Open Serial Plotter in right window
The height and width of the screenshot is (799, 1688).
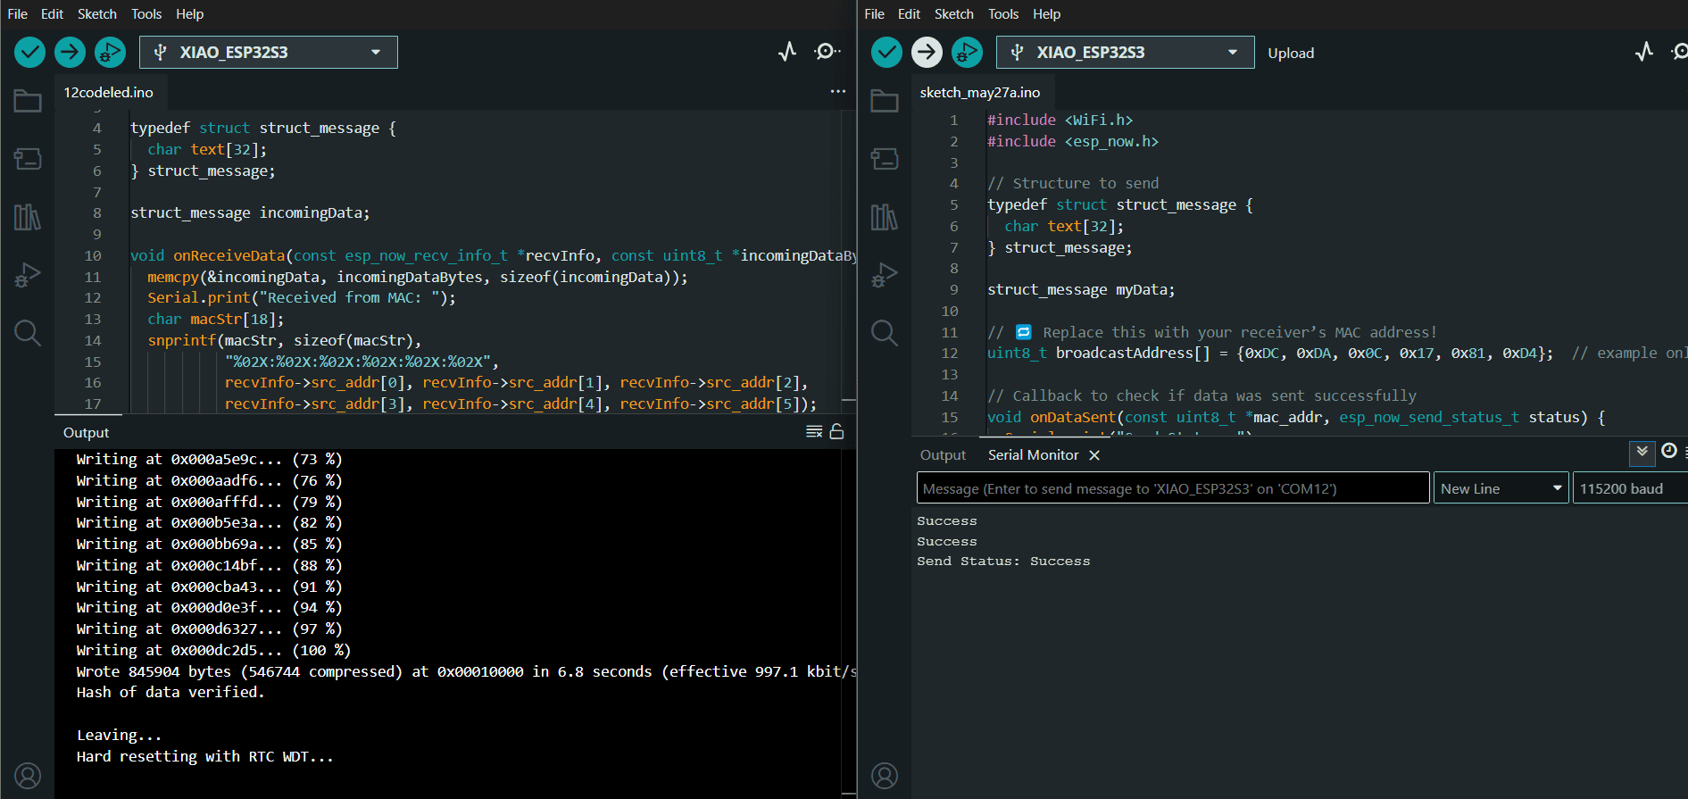tap(1644, 52)
